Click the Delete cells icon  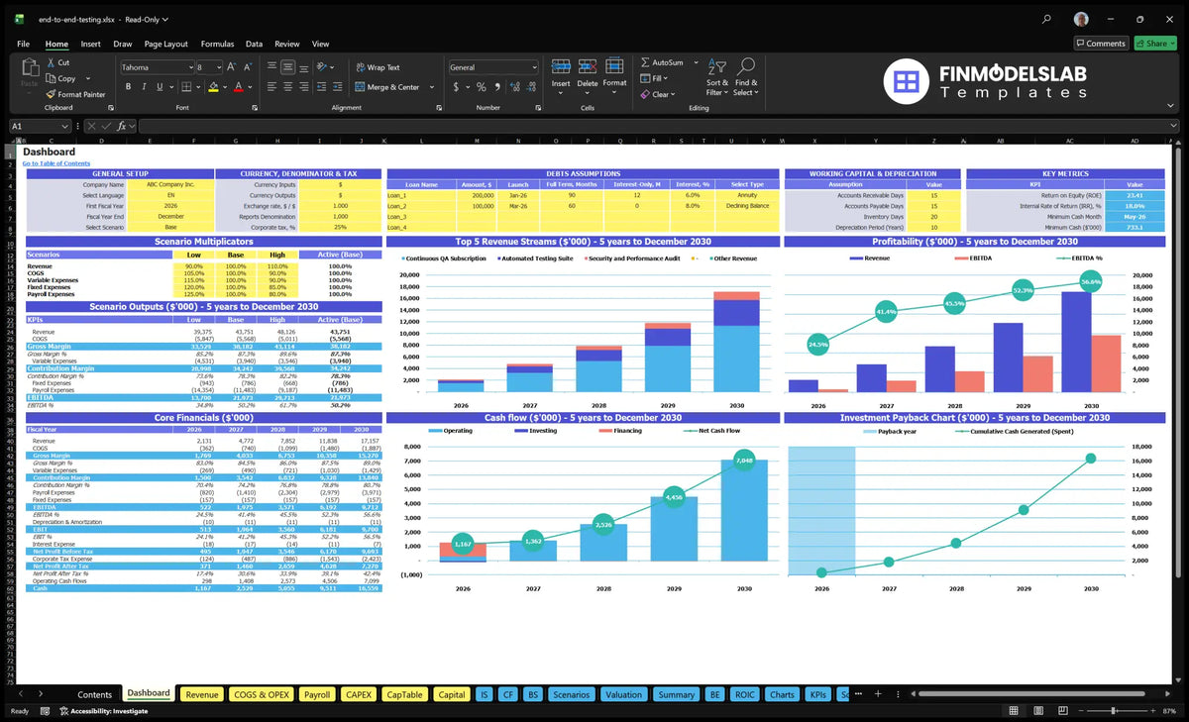tap(588, 66)
